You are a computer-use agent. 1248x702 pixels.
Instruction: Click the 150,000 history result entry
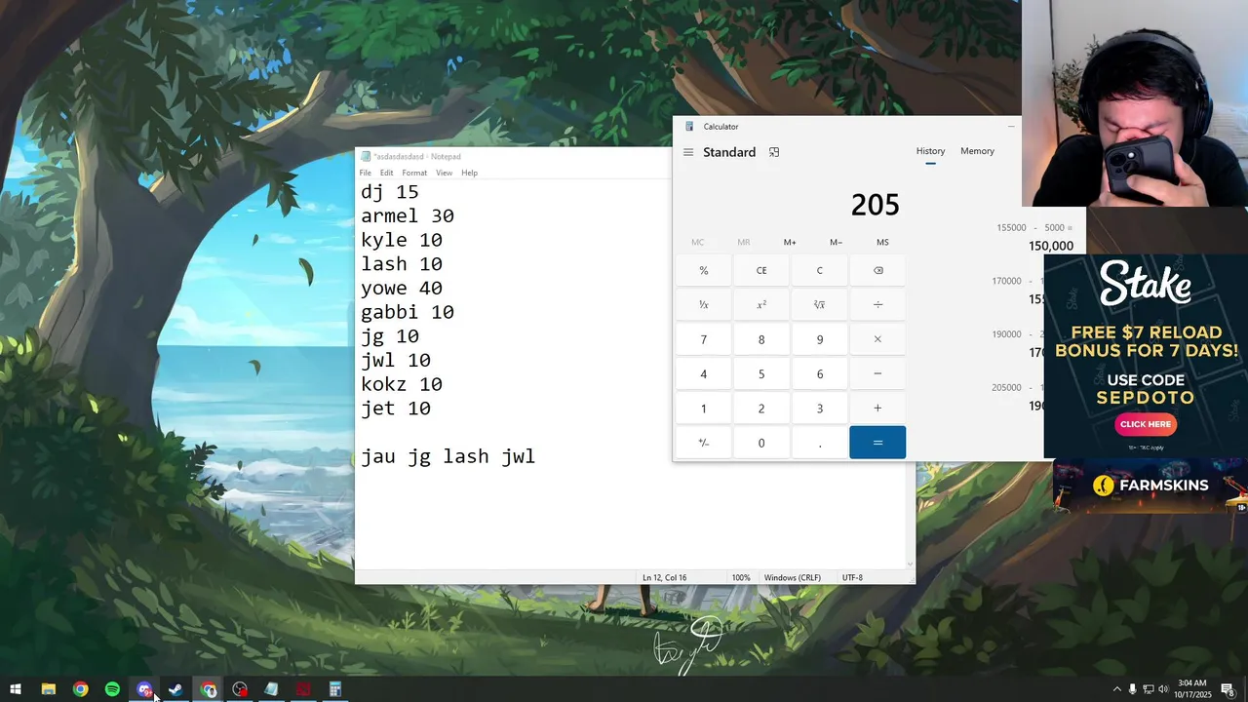pos(1050,246)
